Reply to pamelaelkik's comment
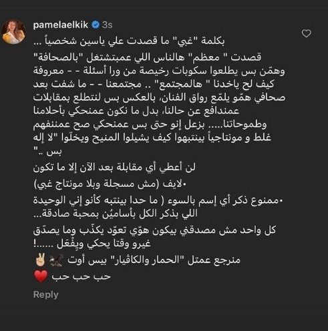Screen dimensions: 328x331 point(45,294)
